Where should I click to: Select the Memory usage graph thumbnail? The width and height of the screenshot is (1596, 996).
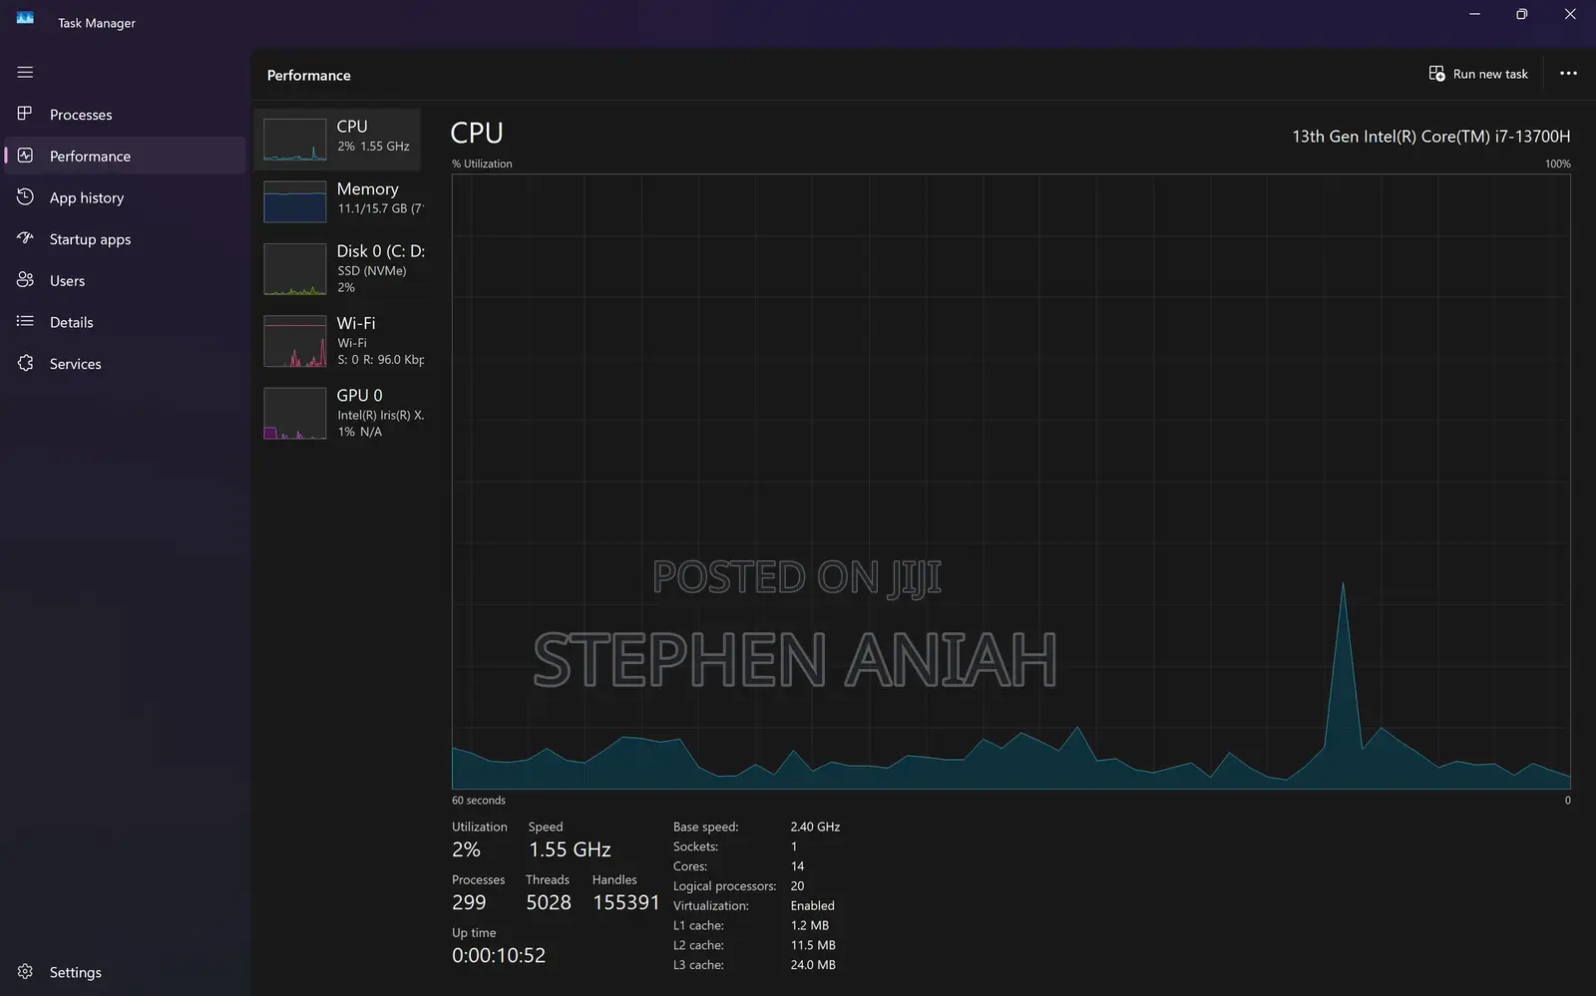click(294, 201)
